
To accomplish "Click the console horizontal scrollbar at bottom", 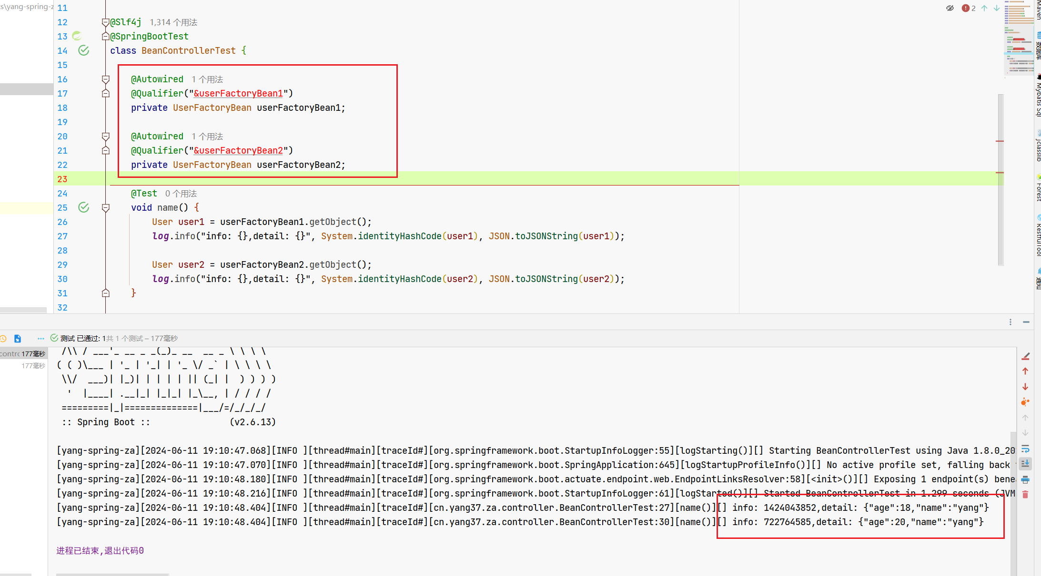I will click(x=112, y=575).
